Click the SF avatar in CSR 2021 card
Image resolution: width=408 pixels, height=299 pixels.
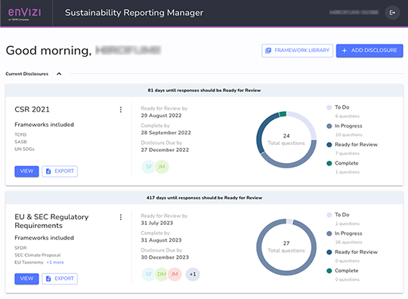pos(149,167)
